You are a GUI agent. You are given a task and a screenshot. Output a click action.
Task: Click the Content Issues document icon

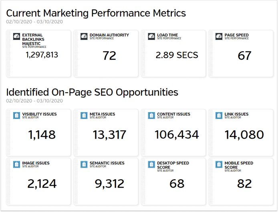click(x=151, y=115)
